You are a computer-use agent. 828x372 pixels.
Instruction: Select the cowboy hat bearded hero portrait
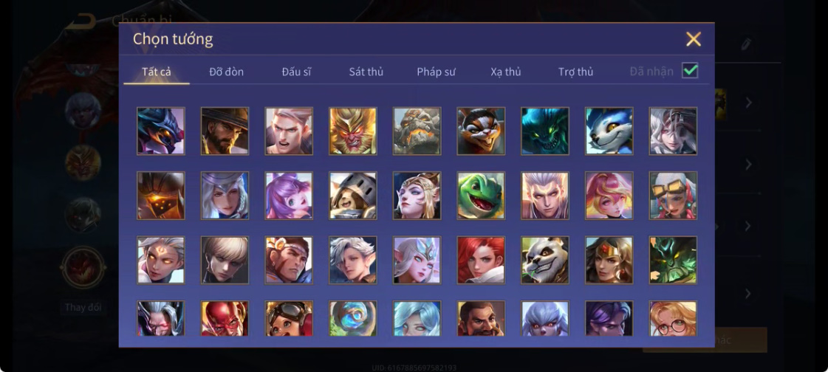[225, 131]
